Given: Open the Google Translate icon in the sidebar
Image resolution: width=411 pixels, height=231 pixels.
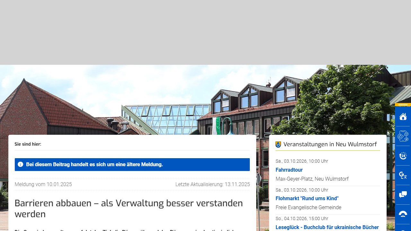Looking at the screenshot, I should 403,175.
